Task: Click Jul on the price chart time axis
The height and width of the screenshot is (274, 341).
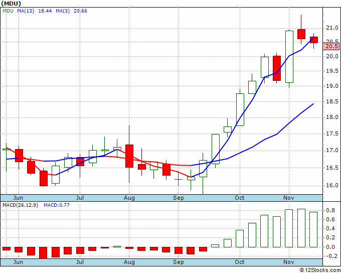Action: 80,198
